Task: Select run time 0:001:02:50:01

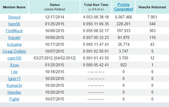Action: pos(96,51)
